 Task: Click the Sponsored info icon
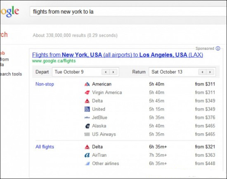218,49
